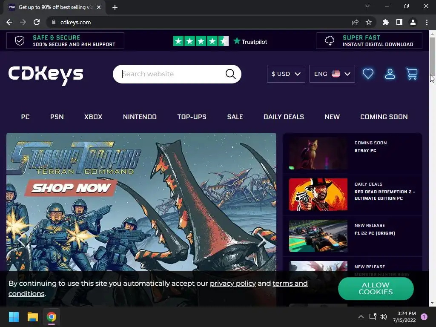Viewport: 436px width, 327px height.
Task: Click Shop Now on Starship Troopers banner
Action: point(71,188)
